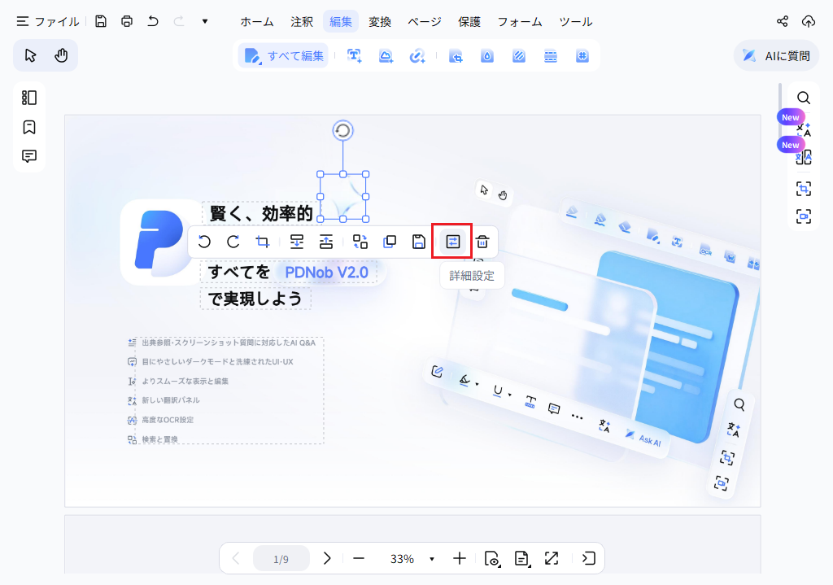The image size is (833, 585).
Task: Click the right sidebar OCR screenshot icon
Action: [x=804, y=189]
